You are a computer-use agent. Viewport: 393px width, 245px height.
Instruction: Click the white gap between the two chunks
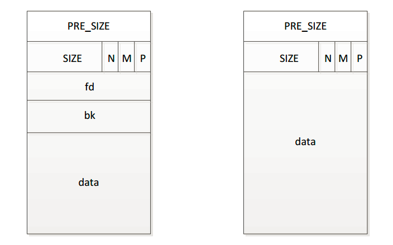(197, 123)
